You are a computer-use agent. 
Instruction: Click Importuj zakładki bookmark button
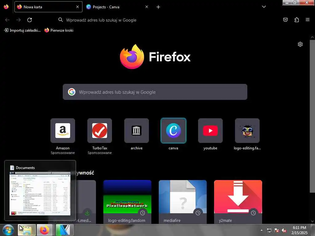(x=22, y=30)
